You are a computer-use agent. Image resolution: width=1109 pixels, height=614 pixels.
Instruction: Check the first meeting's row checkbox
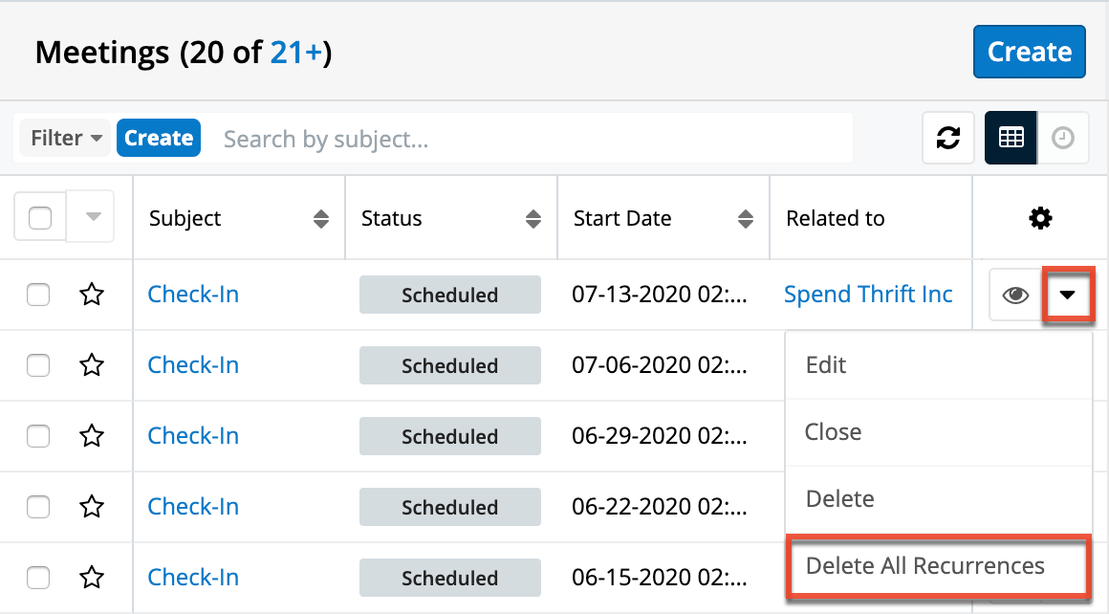(x=38, y=294)
